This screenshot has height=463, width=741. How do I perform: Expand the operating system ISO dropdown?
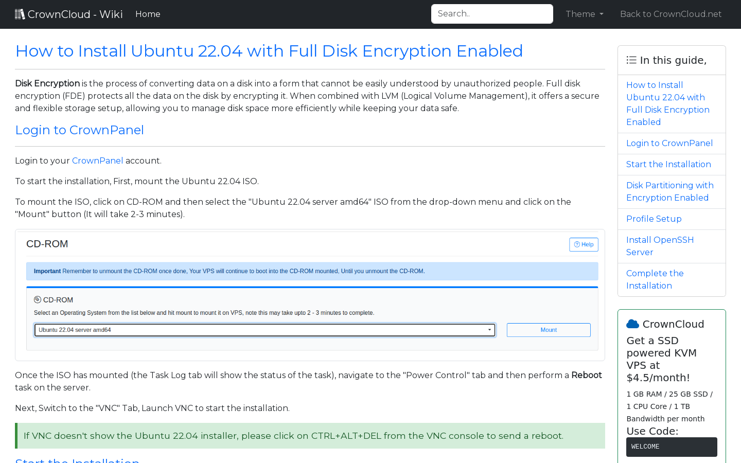[x=489, y=330]
